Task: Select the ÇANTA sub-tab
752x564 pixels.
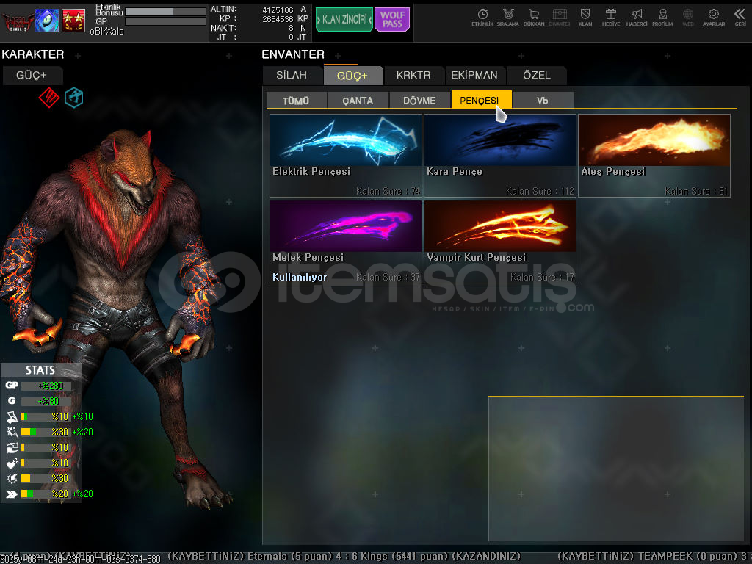Action: click(x=358, y=100)
